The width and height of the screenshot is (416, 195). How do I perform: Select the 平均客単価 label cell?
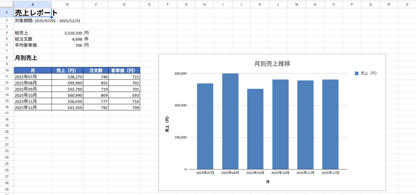tap(33, 45)
